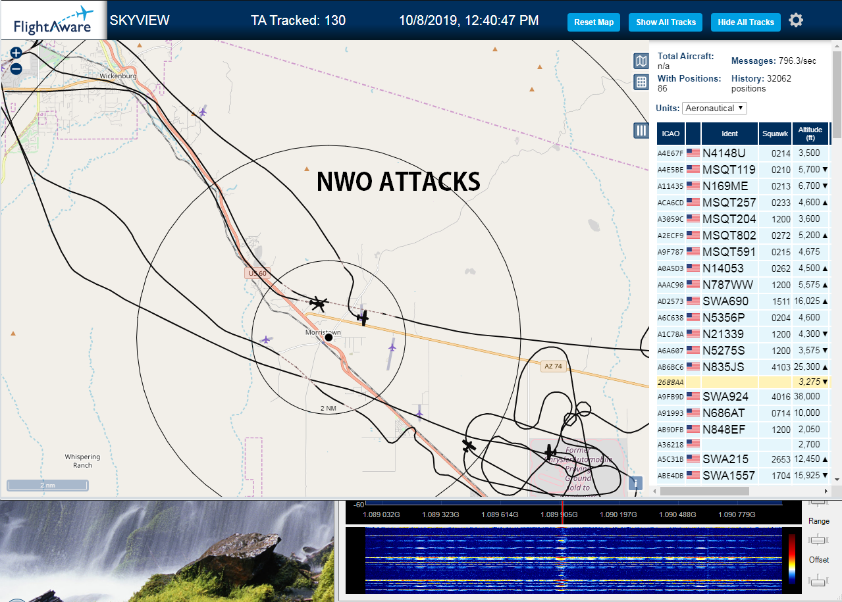
Task: Click the US 60 highway shield
Action: [x=256, y=273]
